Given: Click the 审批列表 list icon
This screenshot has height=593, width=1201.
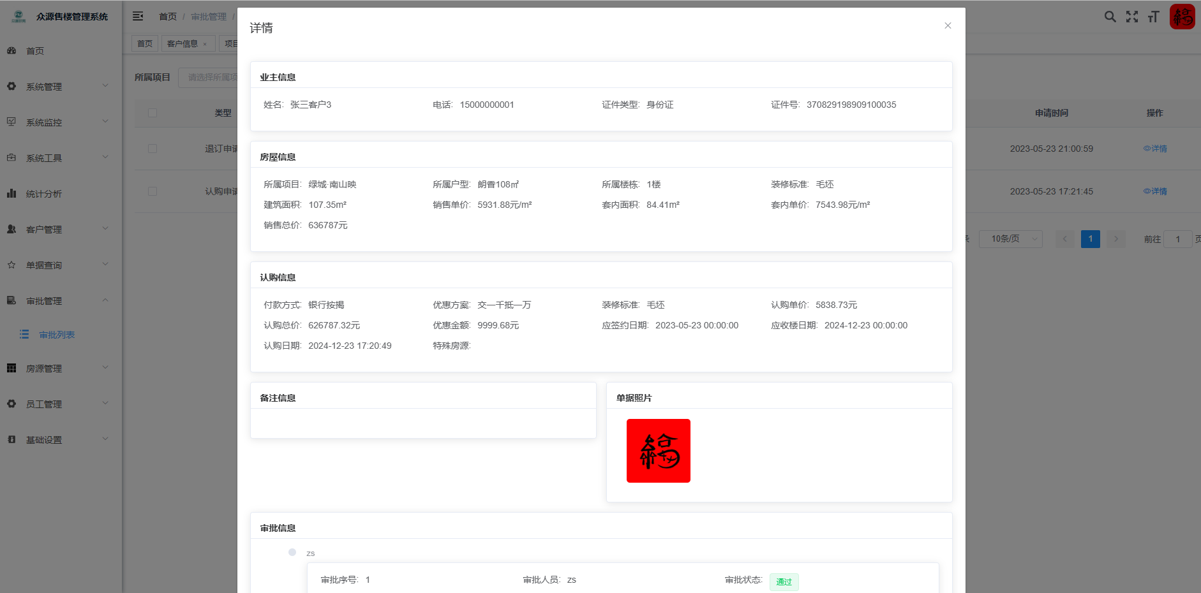Looking at the screenshot, I should tap(24, 334).
